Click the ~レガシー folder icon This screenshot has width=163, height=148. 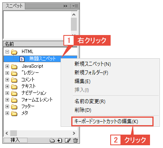tap(14, 73)
